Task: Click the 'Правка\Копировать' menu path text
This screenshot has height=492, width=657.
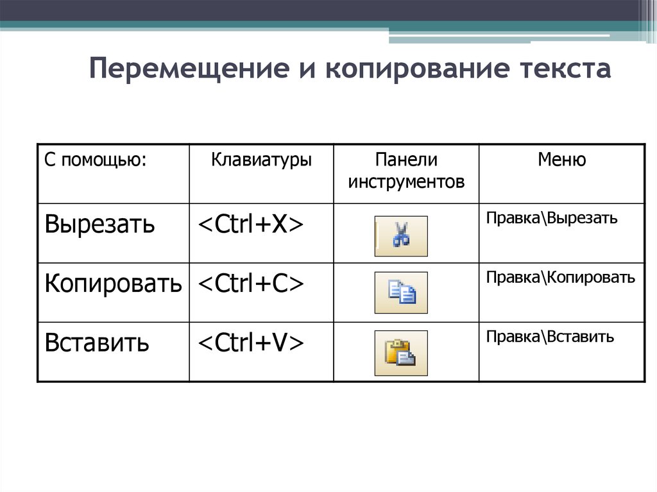Action: point(561,278)
